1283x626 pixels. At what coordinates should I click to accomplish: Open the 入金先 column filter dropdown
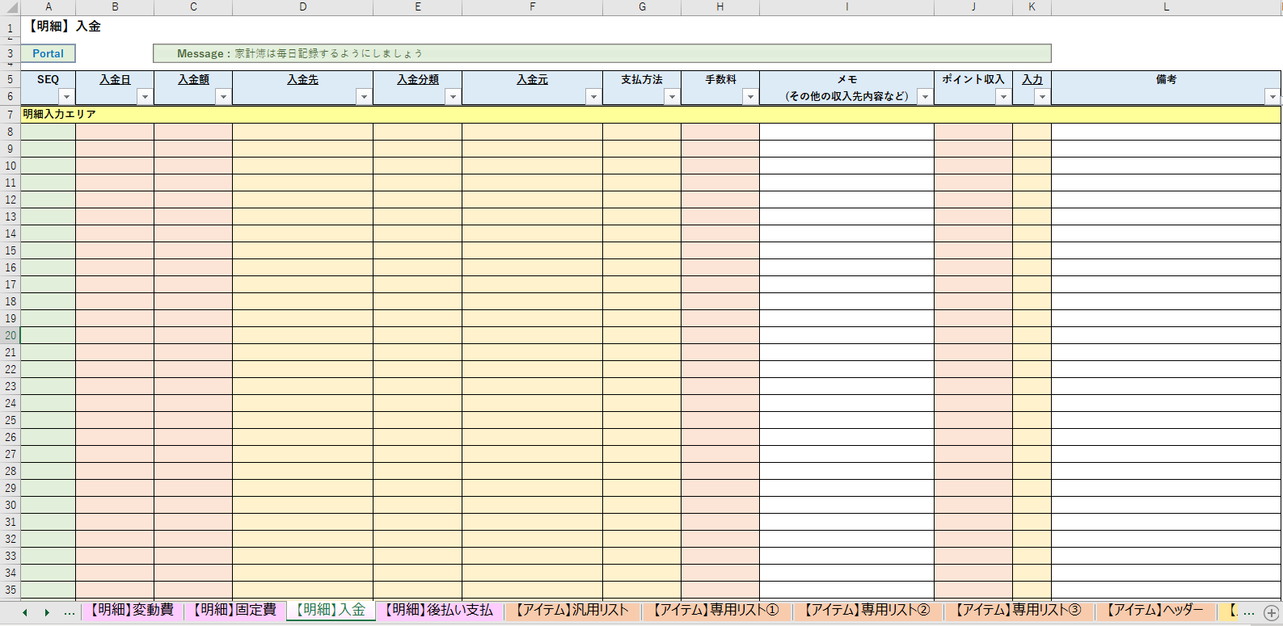pyautogui.click(x=365, y=97)
